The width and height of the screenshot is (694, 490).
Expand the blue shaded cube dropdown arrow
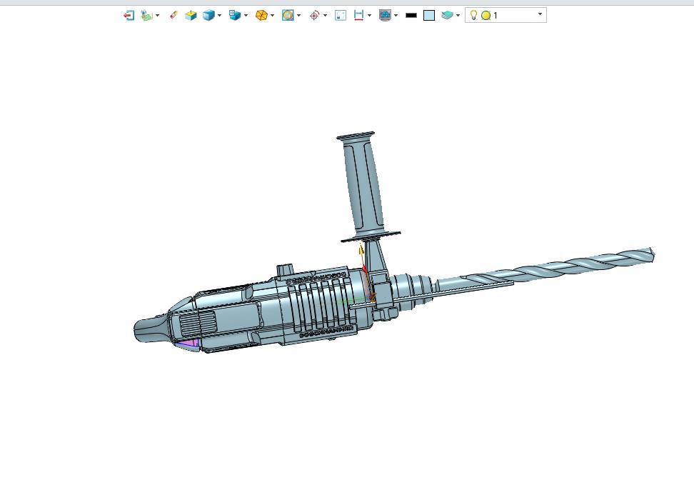point(219,16)
